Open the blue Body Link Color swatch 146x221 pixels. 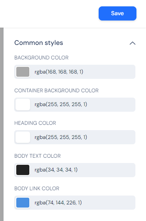point(23,203)
